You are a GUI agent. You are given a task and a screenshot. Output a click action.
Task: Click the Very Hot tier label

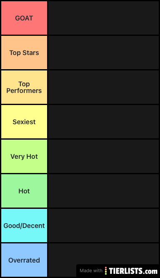pyautogui.click(x=24, y=156)
